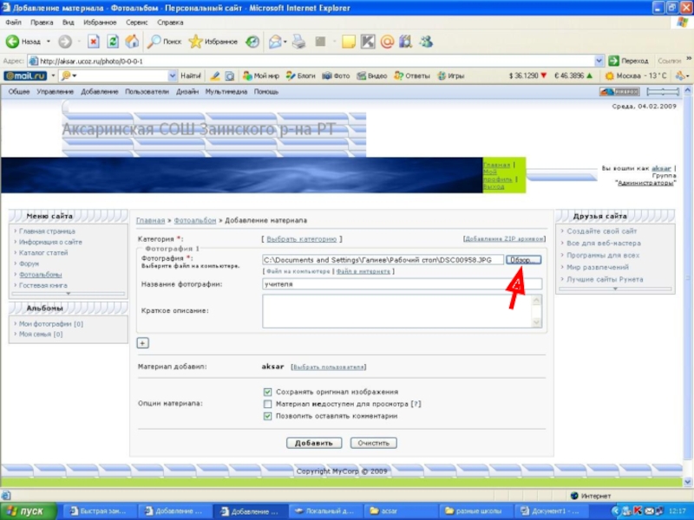Image resolution: width=694 pixels, height=520 pixels.
Task: Open Favorites (Избранное) star icon
Action: (x=195, y=42)
